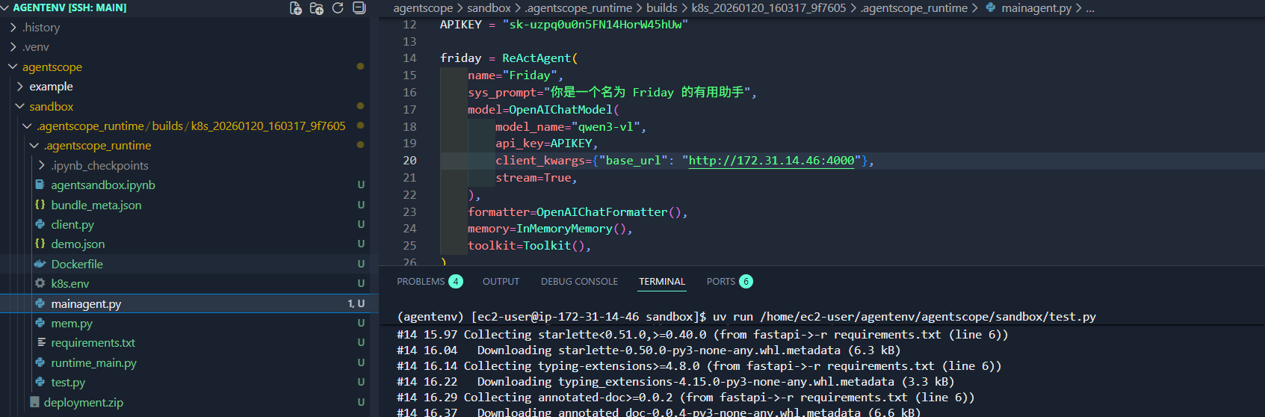Click the trailing ellipsis in the breadcrumb

(x=1090, y=8)
